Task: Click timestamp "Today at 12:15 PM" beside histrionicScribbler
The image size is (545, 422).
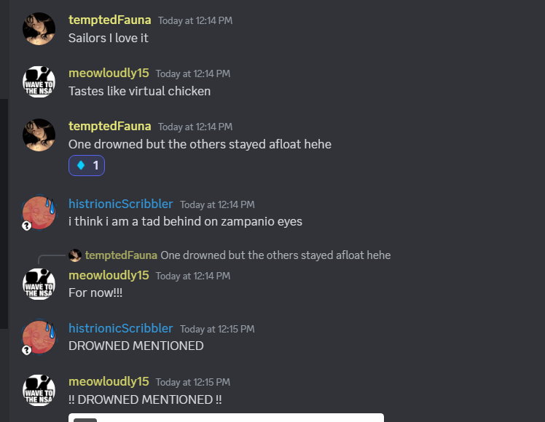Action: [217, 330]
